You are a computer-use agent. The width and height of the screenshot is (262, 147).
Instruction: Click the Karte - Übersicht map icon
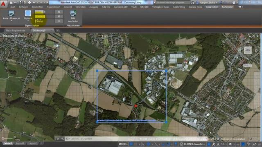[11, 13]
